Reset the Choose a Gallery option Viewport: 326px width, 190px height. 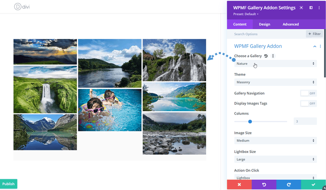pyautogui.click(x=266, y=56)
